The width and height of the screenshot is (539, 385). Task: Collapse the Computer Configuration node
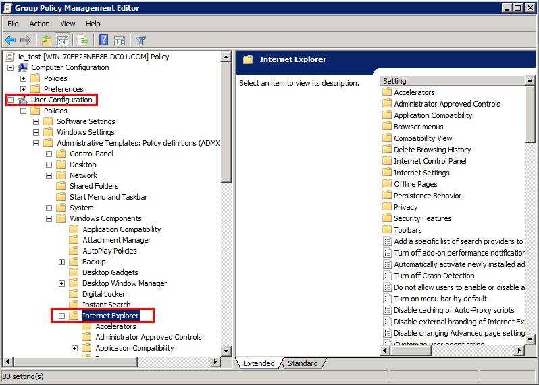pyautogui.click(x=11, y=67)
